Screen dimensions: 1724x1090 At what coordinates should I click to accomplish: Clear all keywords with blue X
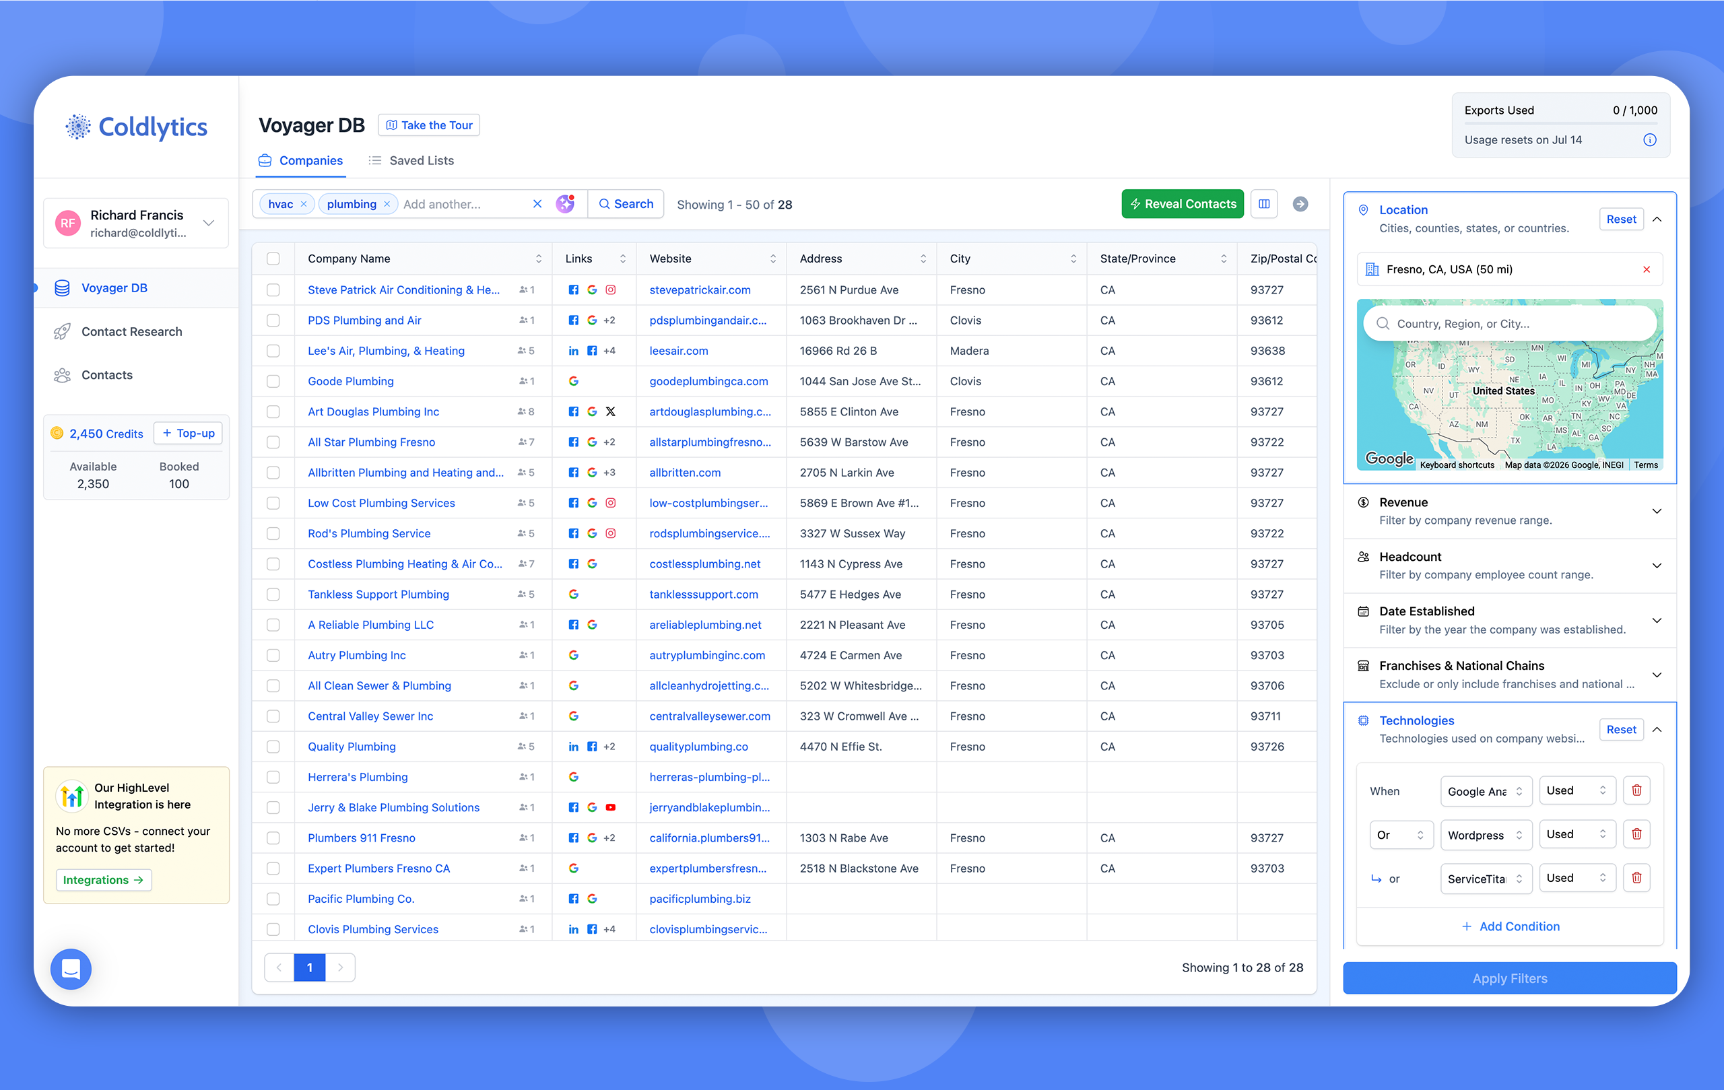click(537, 204)
